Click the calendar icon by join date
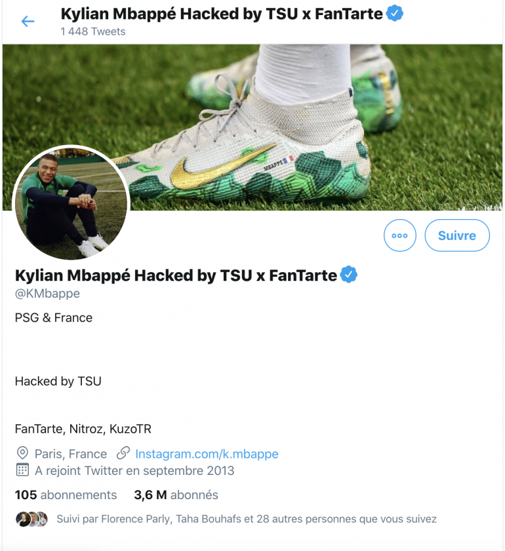Viewport: 505px width, 551px height. tap(22, 470)
